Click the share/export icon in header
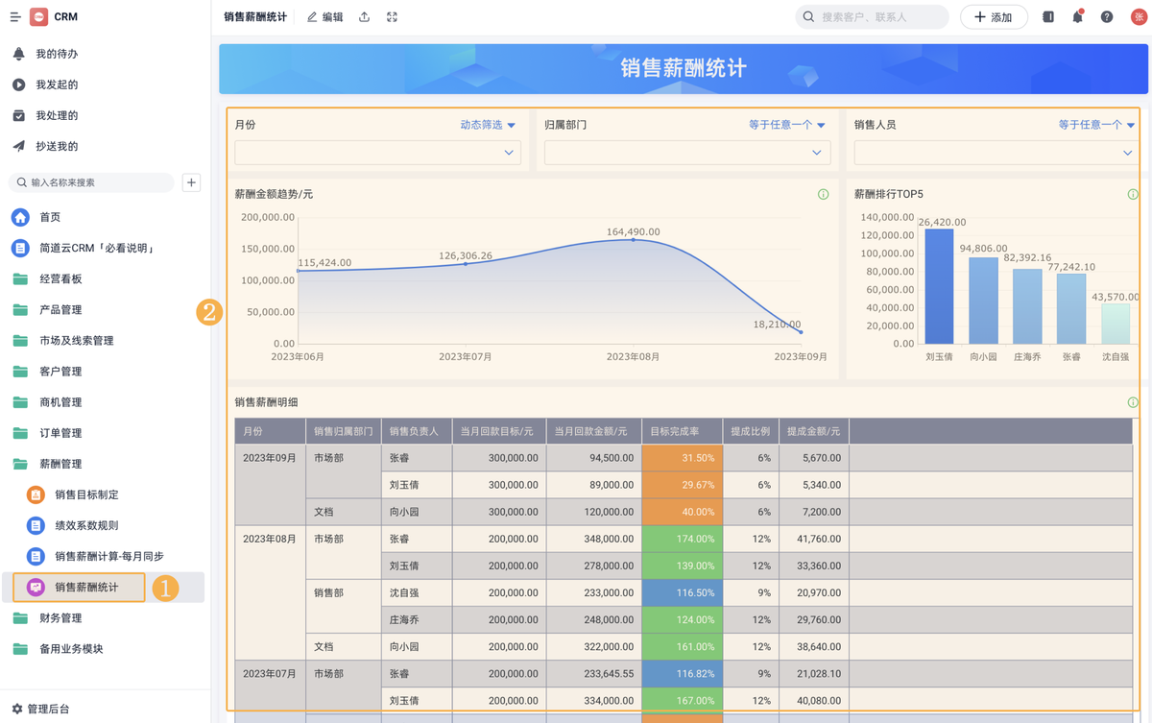Viewport: 1152px width, 723px height. tap(364, 17)
